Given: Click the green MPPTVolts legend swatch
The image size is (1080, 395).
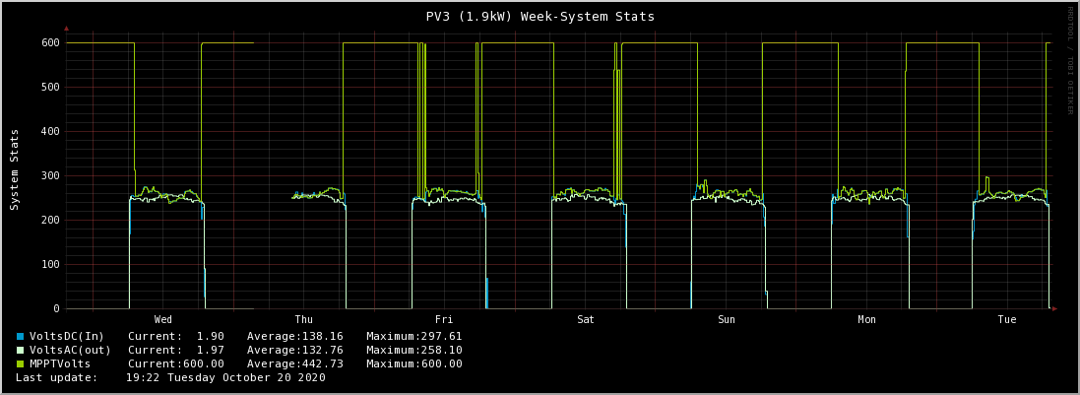Looking at the screenshot, I should click(x=20, y=364).
